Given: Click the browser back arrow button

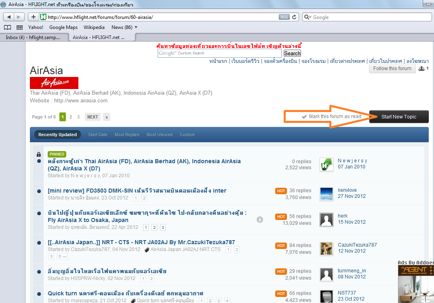Looking at the screenshot, I should (9, 17).
